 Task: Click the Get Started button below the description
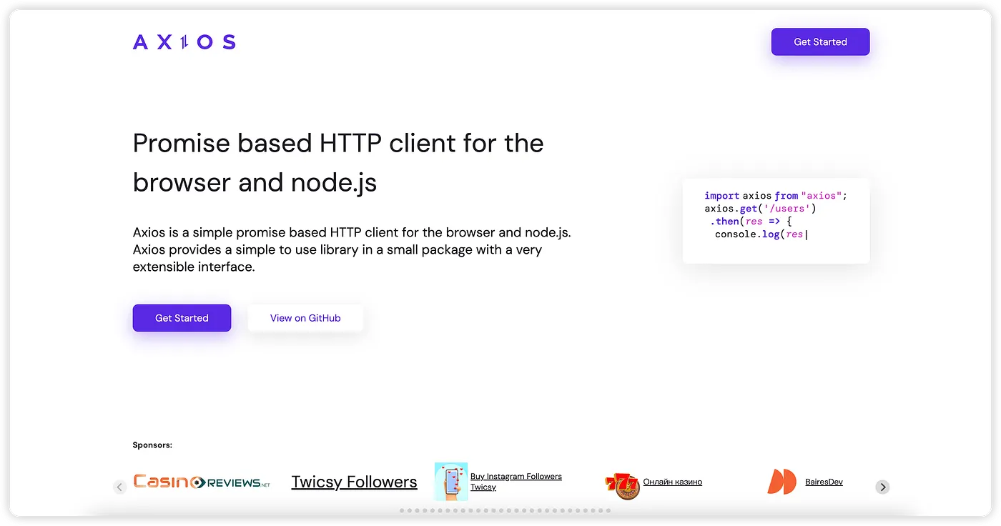pyautogui.click(x=182, y=318)
